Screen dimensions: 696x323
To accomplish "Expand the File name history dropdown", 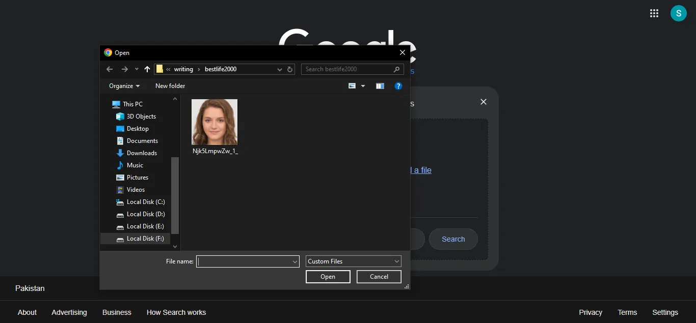I will tap(295, 261).
